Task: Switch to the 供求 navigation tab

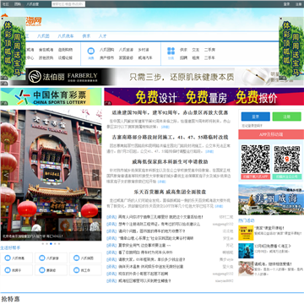Action: [x=86, y=36]
